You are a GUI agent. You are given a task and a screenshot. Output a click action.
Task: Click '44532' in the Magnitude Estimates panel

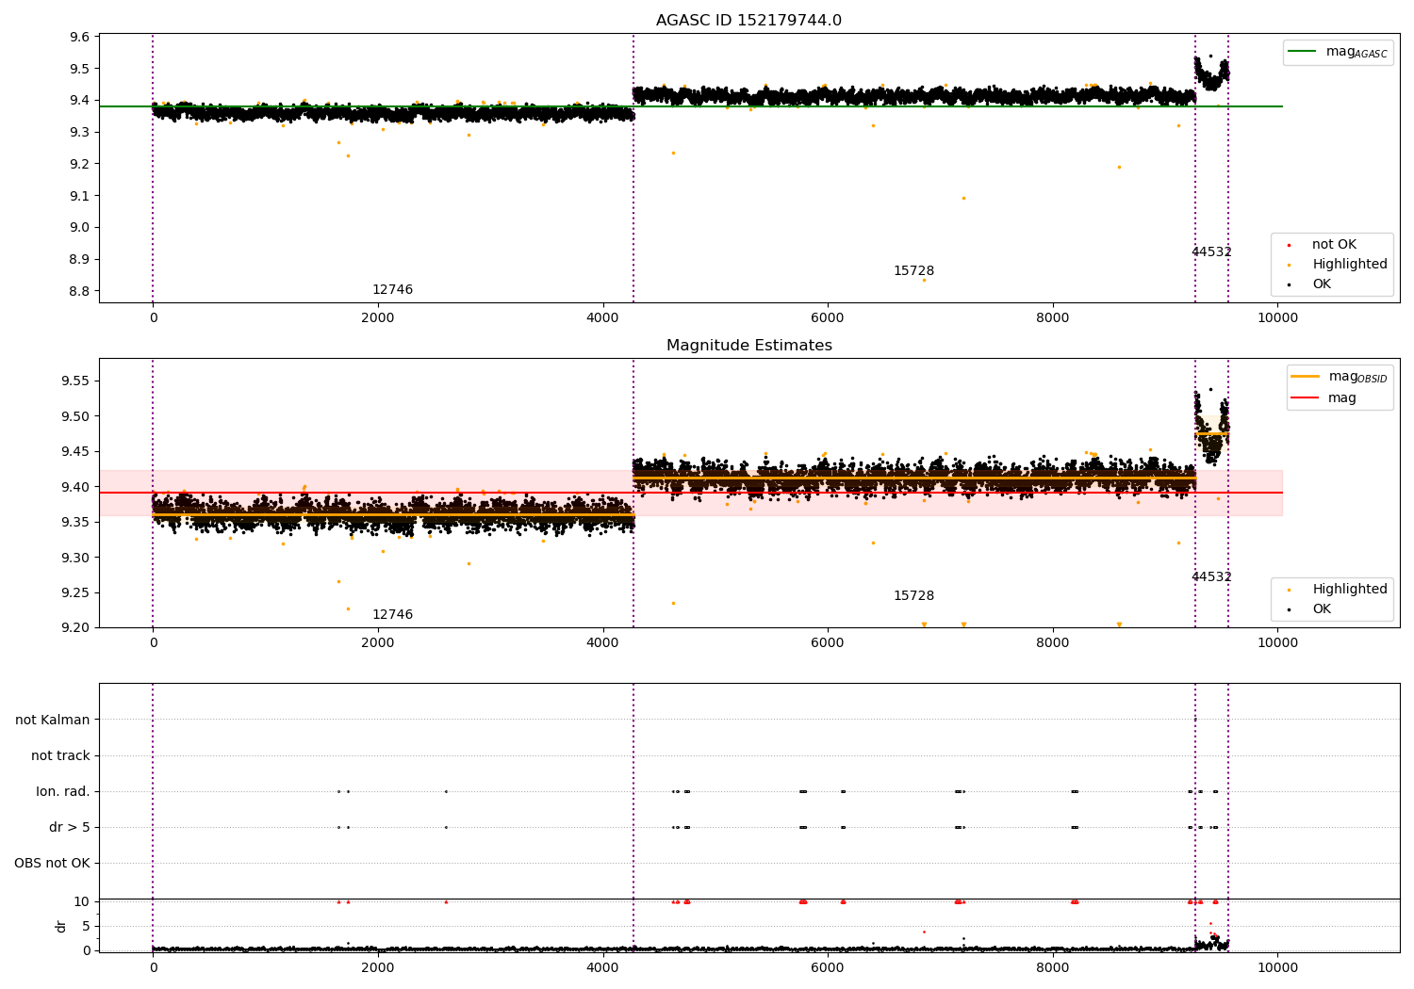point(1211,577)
